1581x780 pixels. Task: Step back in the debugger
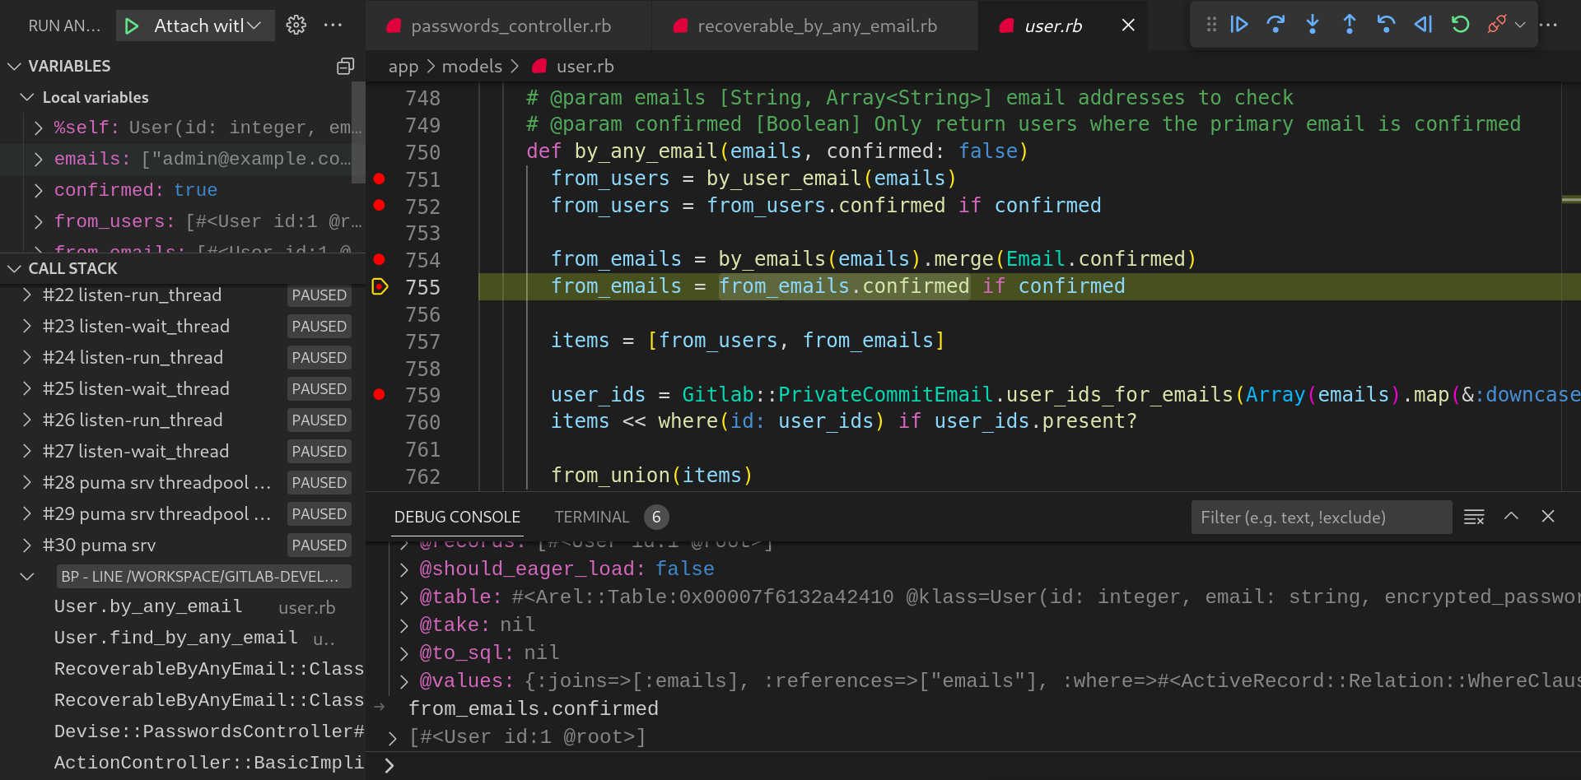[1387, 25]
